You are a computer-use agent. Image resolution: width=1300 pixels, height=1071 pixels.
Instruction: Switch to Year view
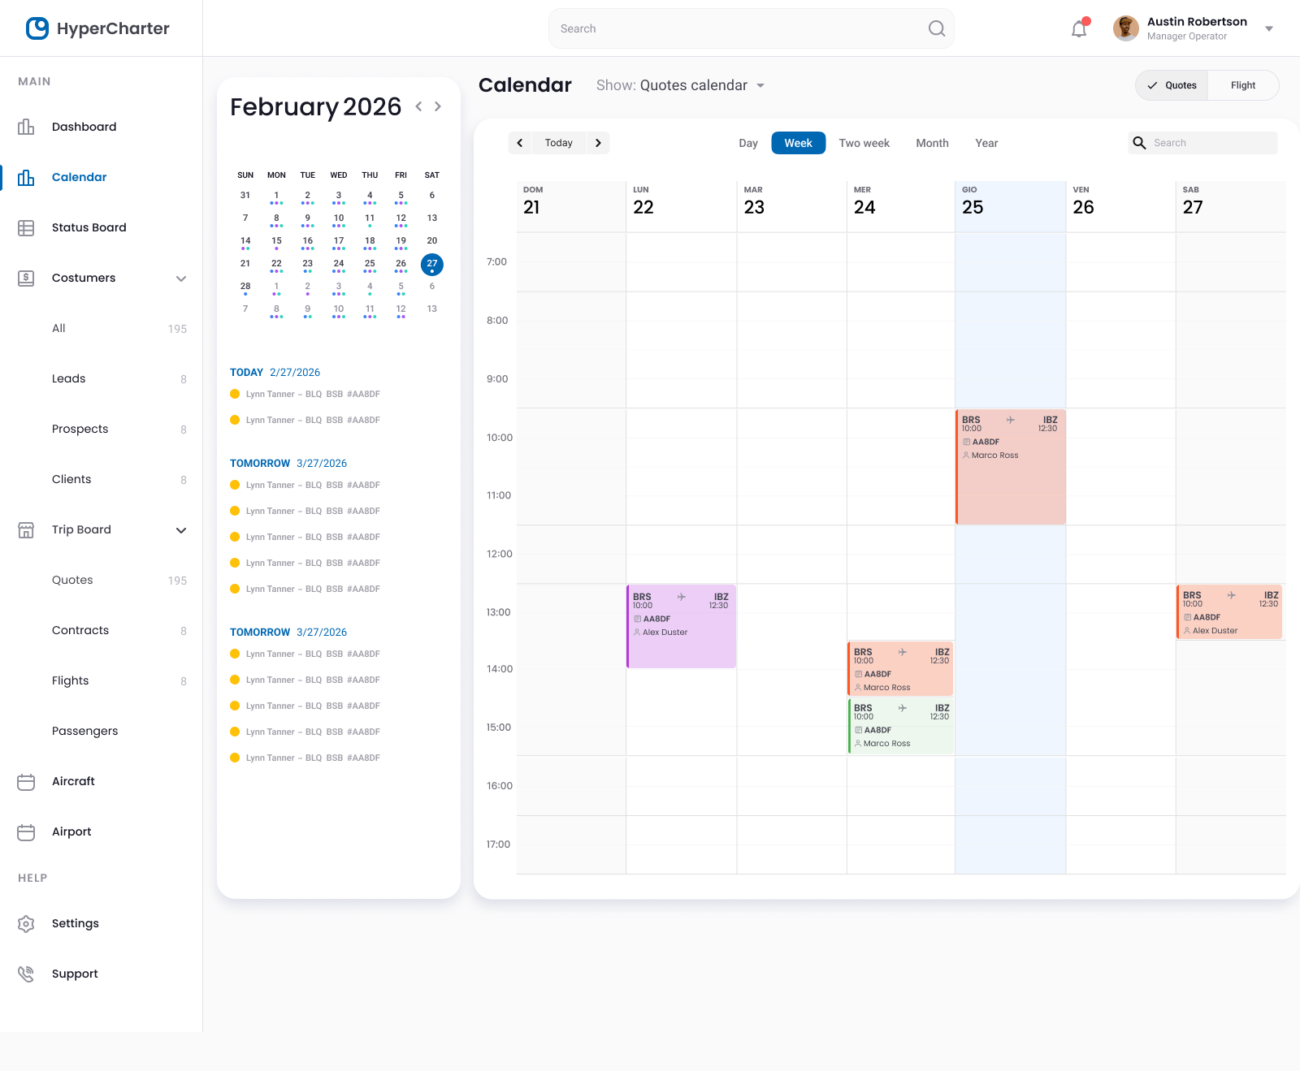click(986, 143)
